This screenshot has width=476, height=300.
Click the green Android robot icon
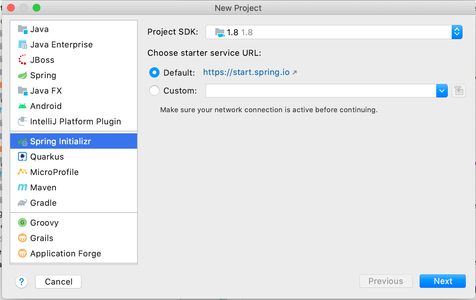22,106
